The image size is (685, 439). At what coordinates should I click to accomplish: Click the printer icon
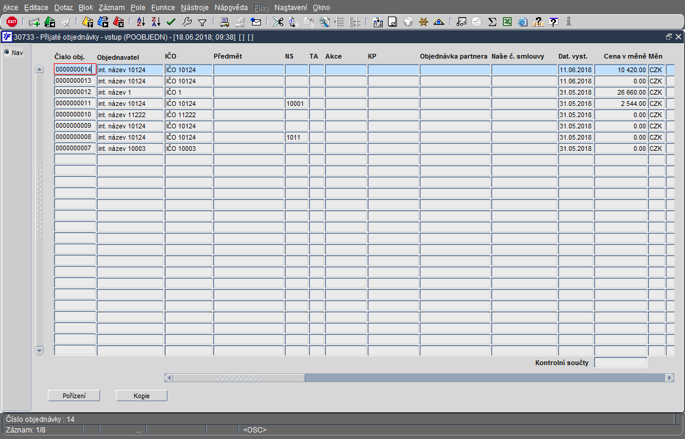point(225,22)
